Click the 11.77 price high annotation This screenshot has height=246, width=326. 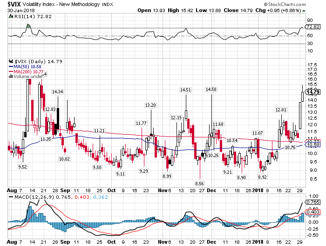[x=141, y=123]
